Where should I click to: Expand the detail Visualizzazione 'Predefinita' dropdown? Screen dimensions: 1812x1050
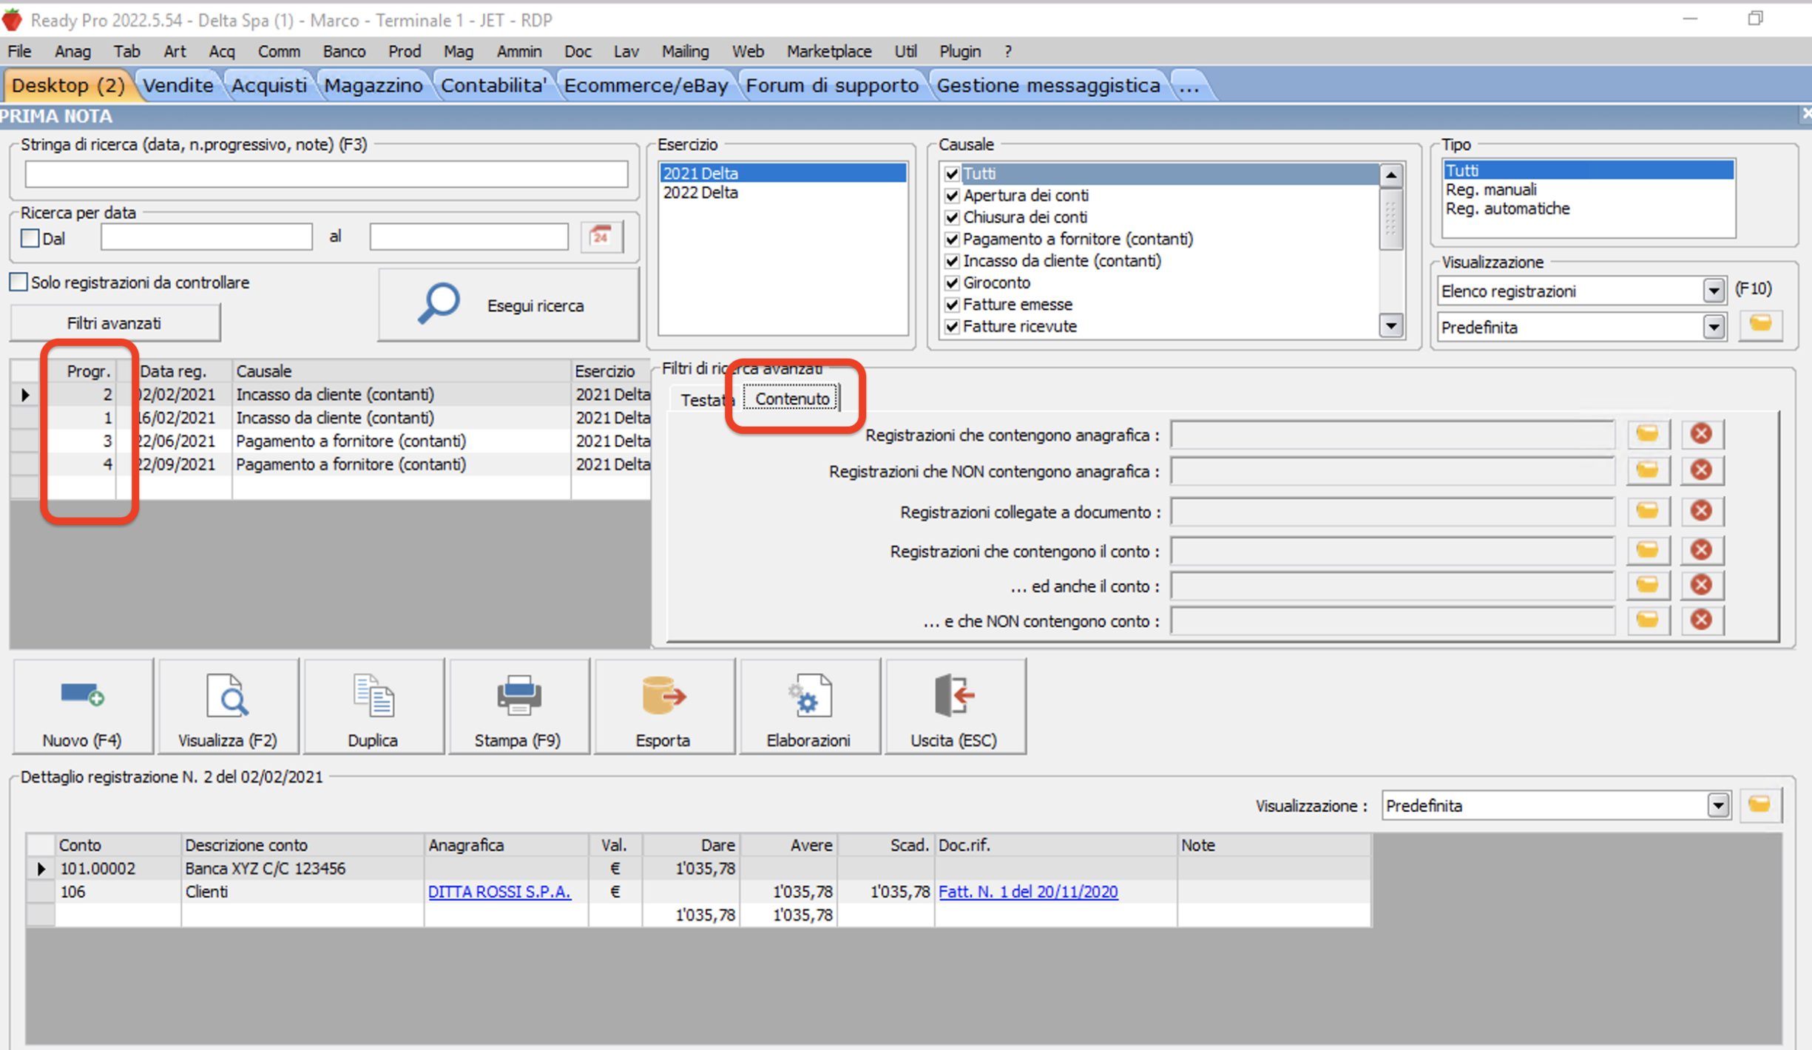point(1717,805)
